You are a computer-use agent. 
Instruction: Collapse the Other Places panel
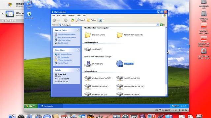click(78, 50)
